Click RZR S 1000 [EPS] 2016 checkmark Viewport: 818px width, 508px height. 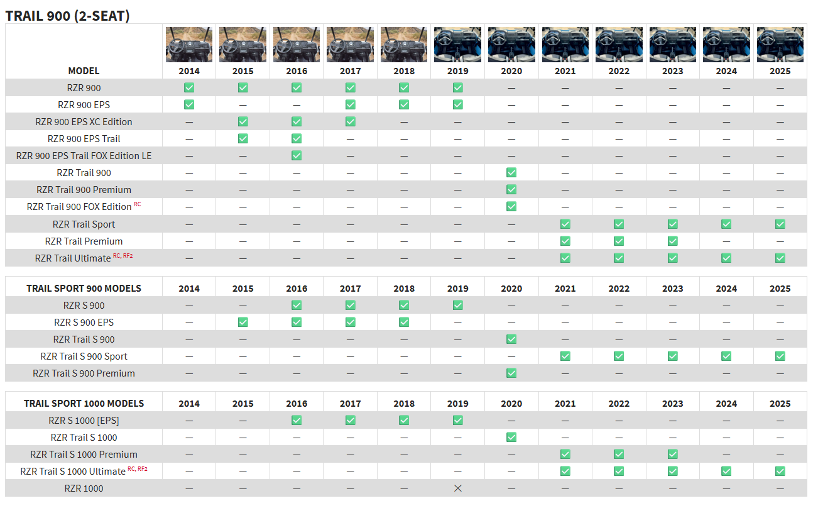point(297,420)
